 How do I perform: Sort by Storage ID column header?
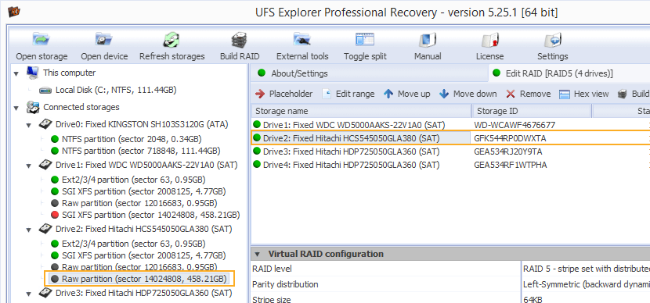click(x=532, y=111)
